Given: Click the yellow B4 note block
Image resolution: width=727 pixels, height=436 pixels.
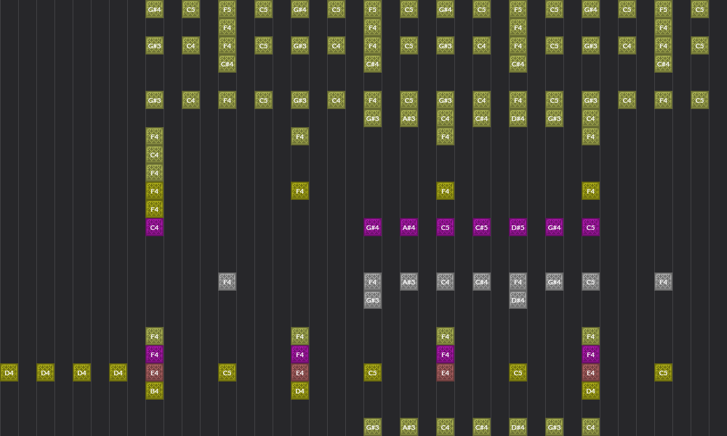Looking at the screenshot, I should [x=154, y=391].
